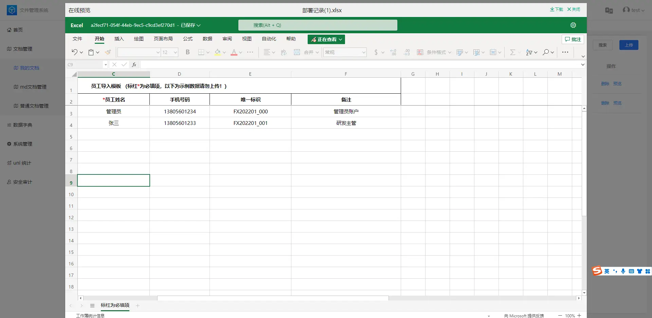The width and height of the screenshot is (652, 318).
Task: Open settings gear in Excel header
Action: 573,25
